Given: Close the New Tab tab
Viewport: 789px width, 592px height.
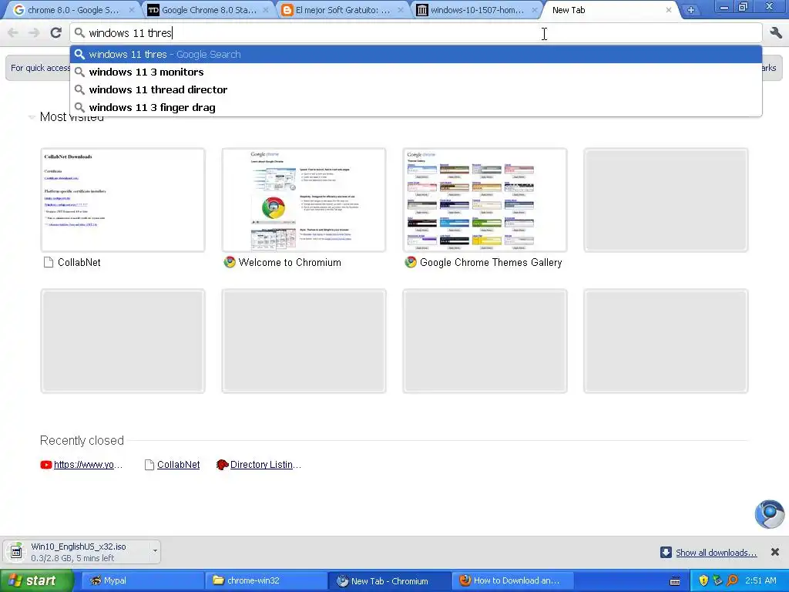Looking at the screenshot, I should (669, 10).
